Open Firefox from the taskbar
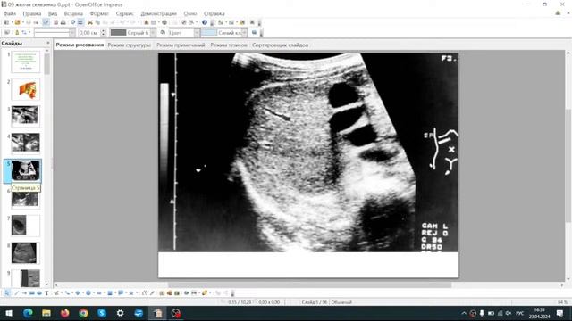Image resolution: width=572 pixels, height=321 pixels. pyautogui.click(x=65, y=313)
